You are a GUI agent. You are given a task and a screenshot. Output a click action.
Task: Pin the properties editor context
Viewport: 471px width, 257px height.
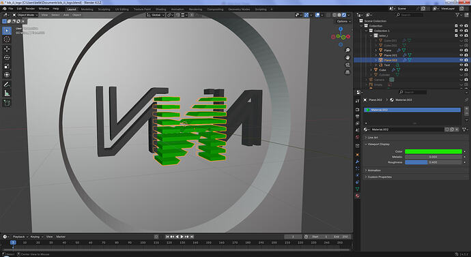click(x=466, y=100)
